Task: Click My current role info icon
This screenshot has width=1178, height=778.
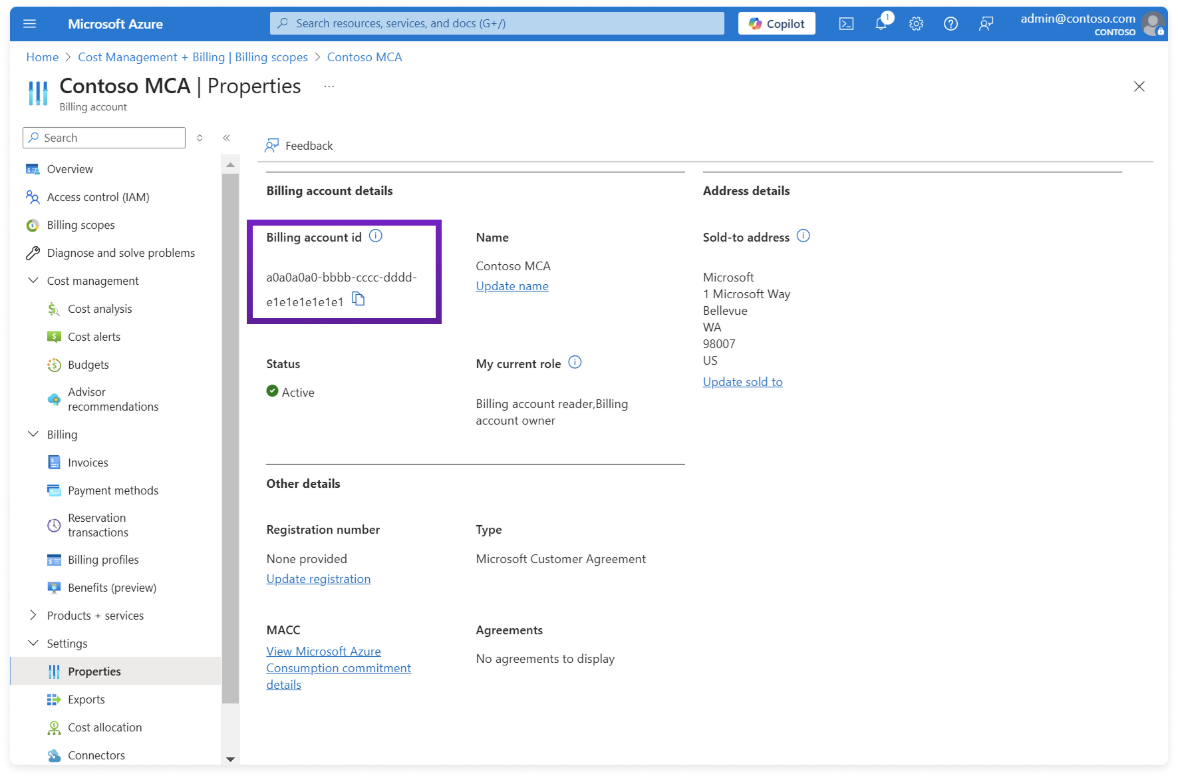Action: [575, 363]
